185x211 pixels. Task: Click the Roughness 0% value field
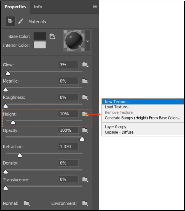68,97
